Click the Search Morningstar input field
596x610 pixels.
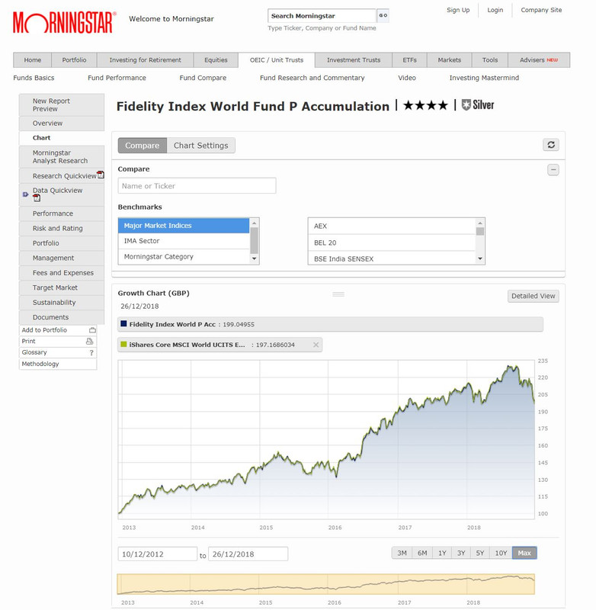[322, 15]
